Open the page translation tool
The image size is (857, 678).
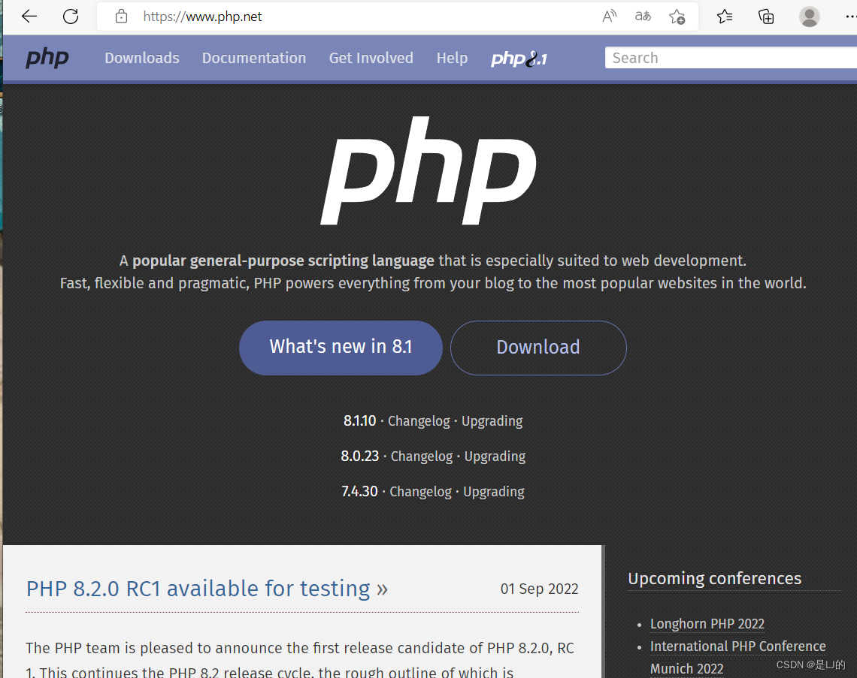[642, 16]
